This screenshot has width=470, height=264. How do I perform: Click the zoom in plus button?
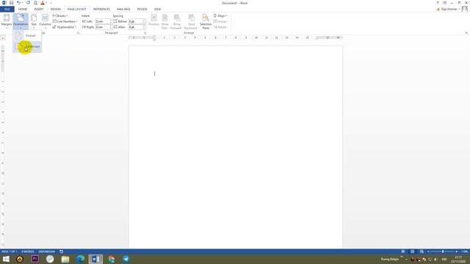tap(457, 252)
